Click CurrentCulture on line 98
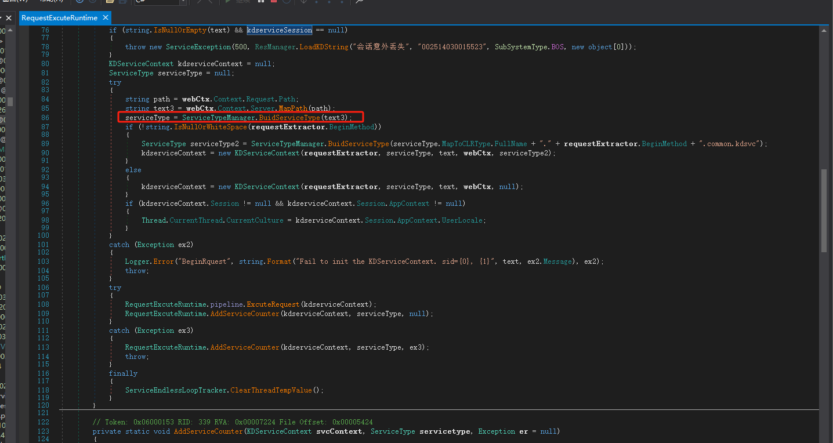 pyautogui.click(x=255, y=220)
